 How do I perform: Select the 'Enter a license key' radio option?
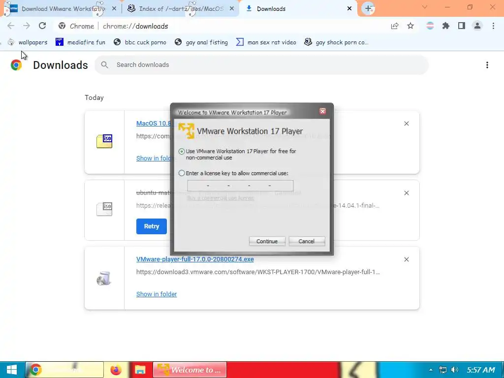point(182,173)
